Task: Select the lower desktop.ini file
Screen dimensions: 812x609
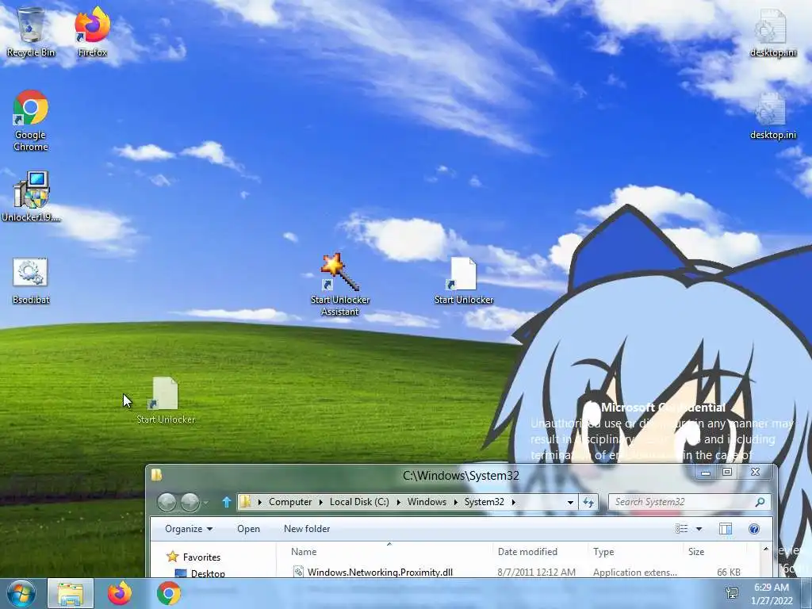Action: click(x=772, y=116)
